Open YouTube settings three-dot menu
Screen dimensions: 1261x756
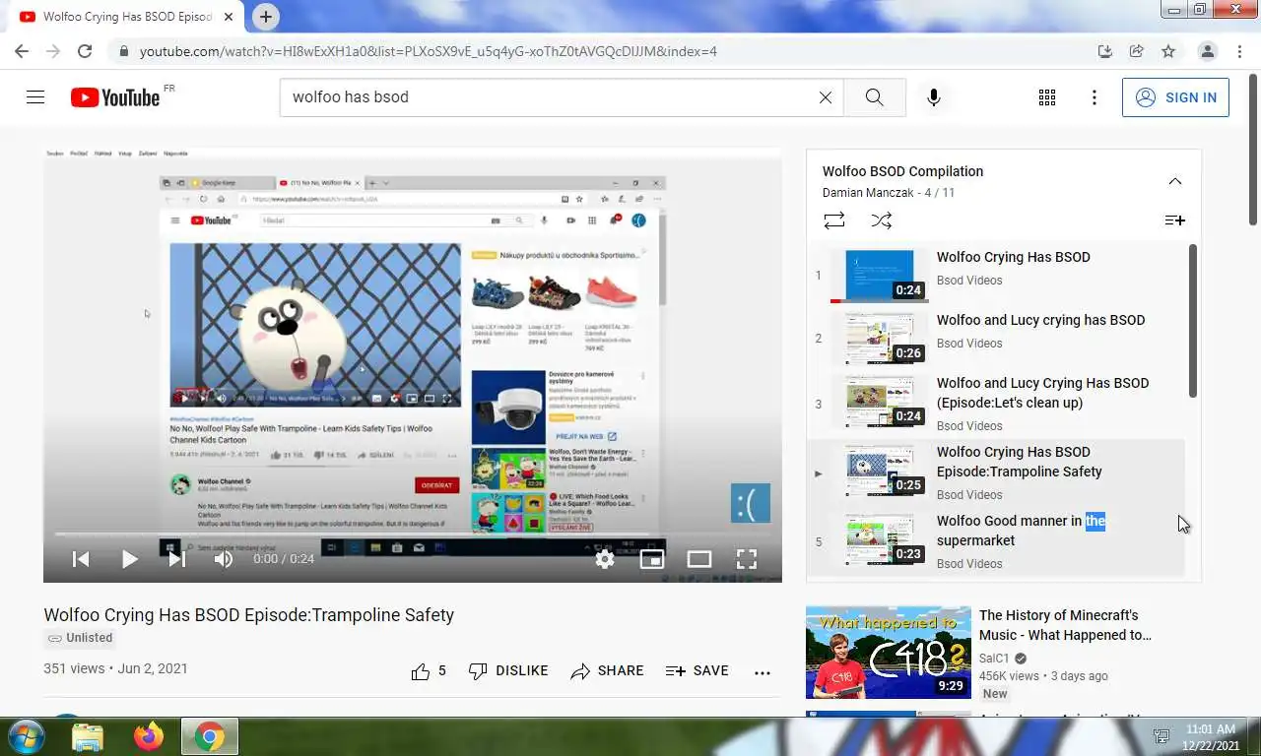1095,97
